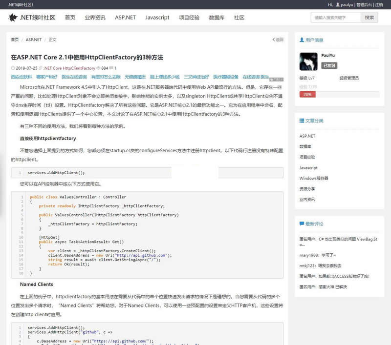Open the ASP.NET navigation menu item
Viewport: 391px width, 345px height.
coord(125,18)
